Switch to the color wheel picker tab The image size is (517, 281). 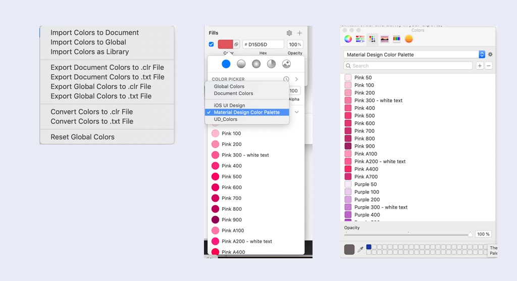(x=348, y=39)
